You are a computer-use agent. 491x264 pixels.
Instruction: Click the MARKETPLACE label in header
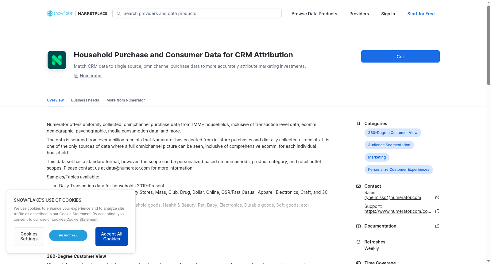pos(93,13)
